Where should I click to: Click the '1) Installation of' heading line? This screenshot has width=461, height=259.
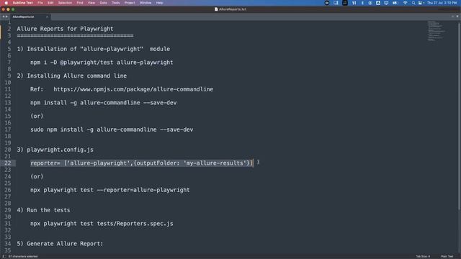pos(93,49)
